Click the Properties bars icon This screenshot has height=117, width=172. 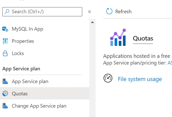tap(5, 41)
